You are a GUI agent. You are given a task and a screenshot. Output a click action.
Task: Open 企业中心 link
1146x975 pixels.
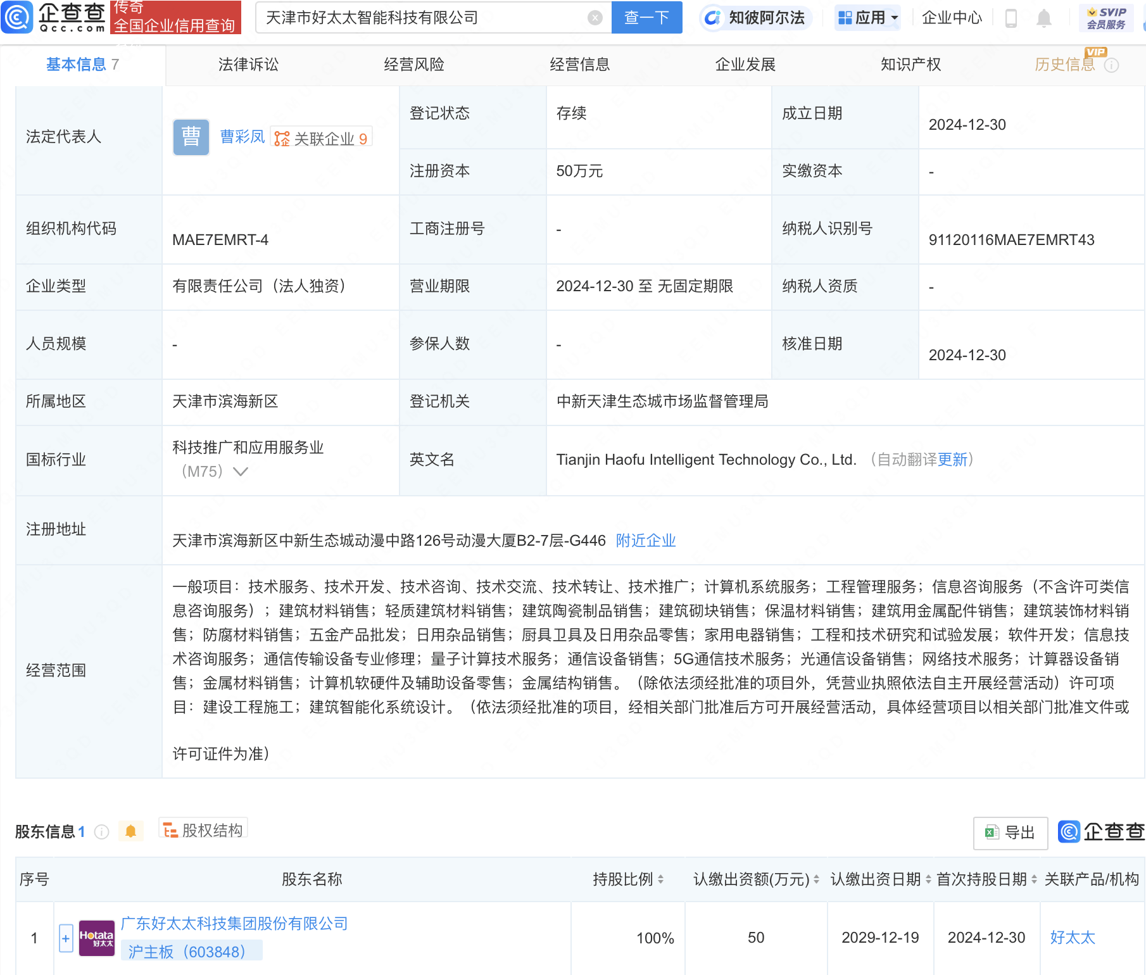(952, 18)
